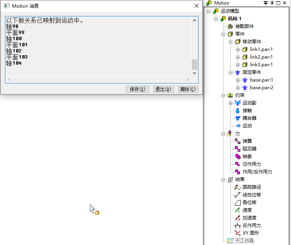The width and height of the screenshot is (291, 245).
Task: Maximize the Motion panel
Action: coord(278,3)
